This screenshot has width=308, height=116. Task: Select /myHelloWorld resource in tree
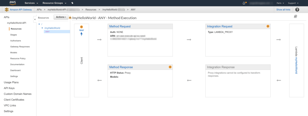point(52,28)
